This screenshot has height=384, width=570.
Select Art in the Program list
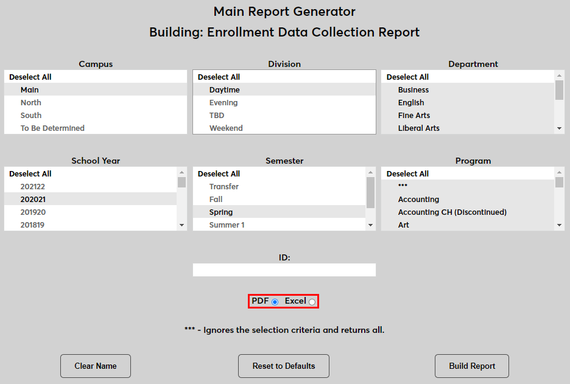tap(468, 224)
